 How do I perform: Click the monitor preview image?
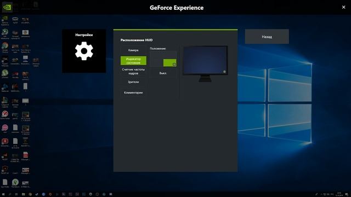[205, 63]
